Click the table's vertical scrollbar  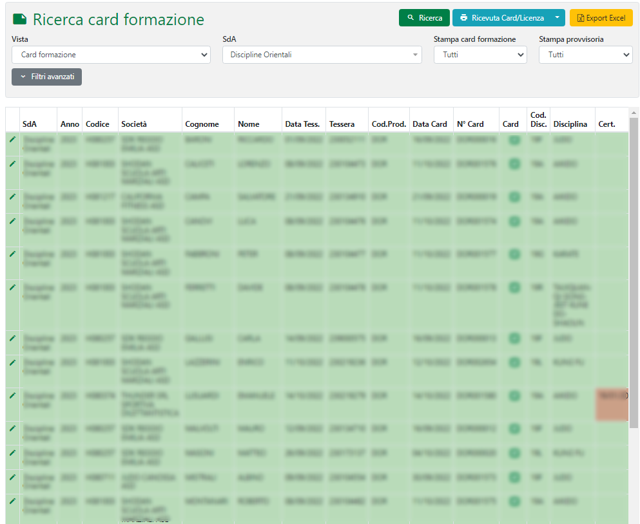coord(634,270)
